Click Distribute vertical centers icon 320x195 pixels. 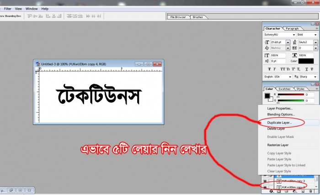(x=75, y=16)
